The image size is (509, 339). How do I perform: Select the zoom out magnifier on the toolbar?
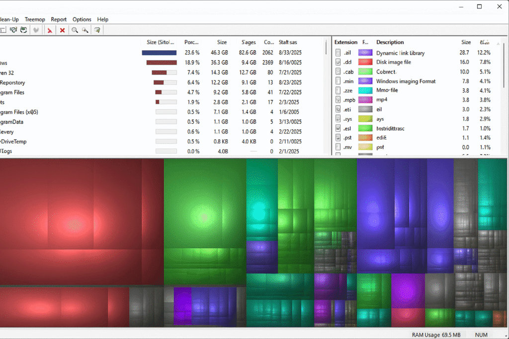[85, 30]
